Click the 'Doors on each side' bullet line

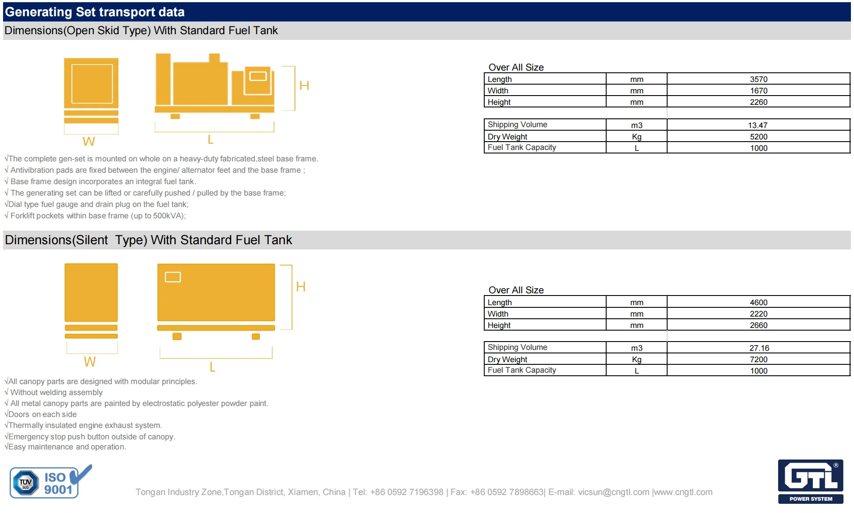click(x=40, y=414)
